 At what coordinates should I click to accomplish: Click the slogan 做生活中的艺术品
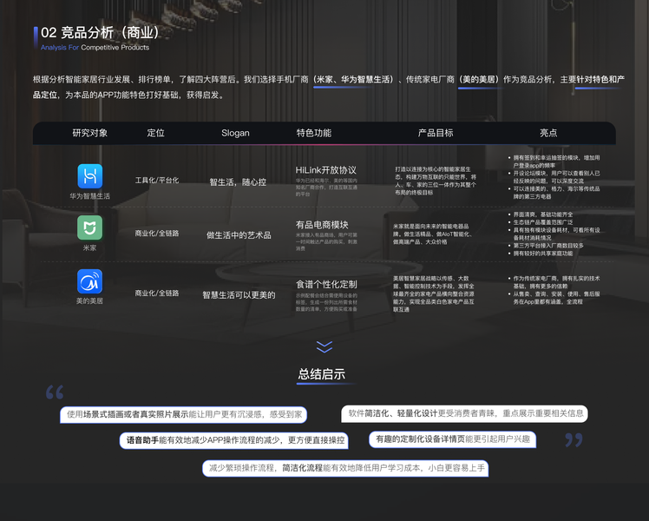(x=239, y=234)
